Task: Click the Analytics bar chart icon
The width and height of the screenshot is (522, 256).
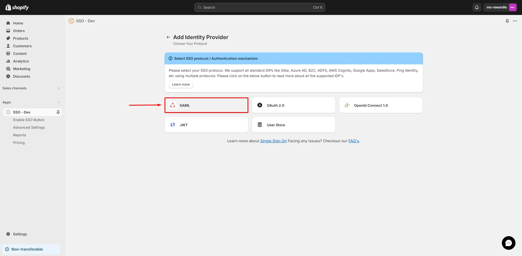Action: click(x=8, y=61)
